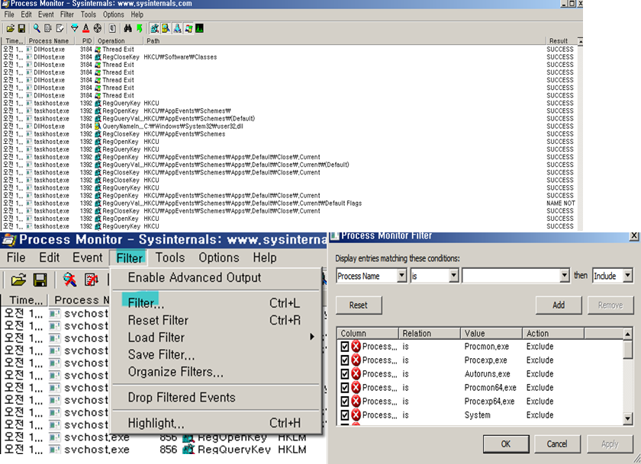Open the Process Tree icon in the top toolbar

[112, 28]
